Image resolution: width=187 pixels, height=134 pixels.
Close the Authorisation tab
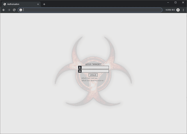(x=38, y=4)
